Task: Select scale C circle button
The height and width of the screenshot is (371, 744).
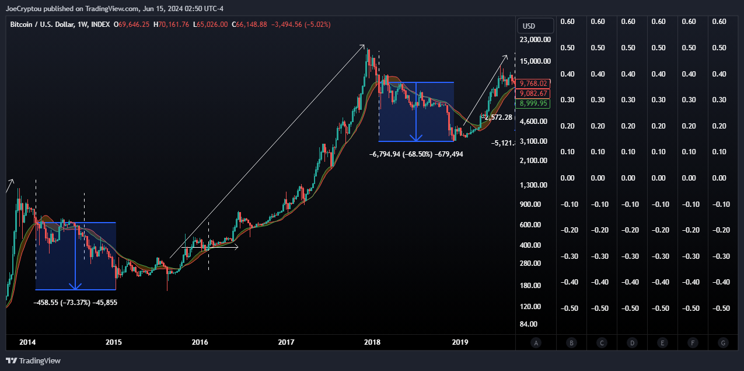Action: click(x=602, y=344)
